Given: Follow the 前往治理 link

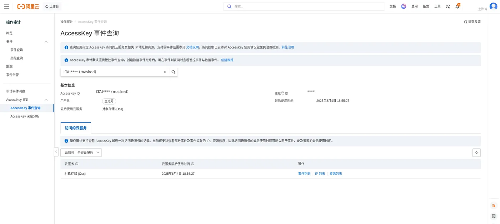Looking at the screenshot, I should [288, 48].
